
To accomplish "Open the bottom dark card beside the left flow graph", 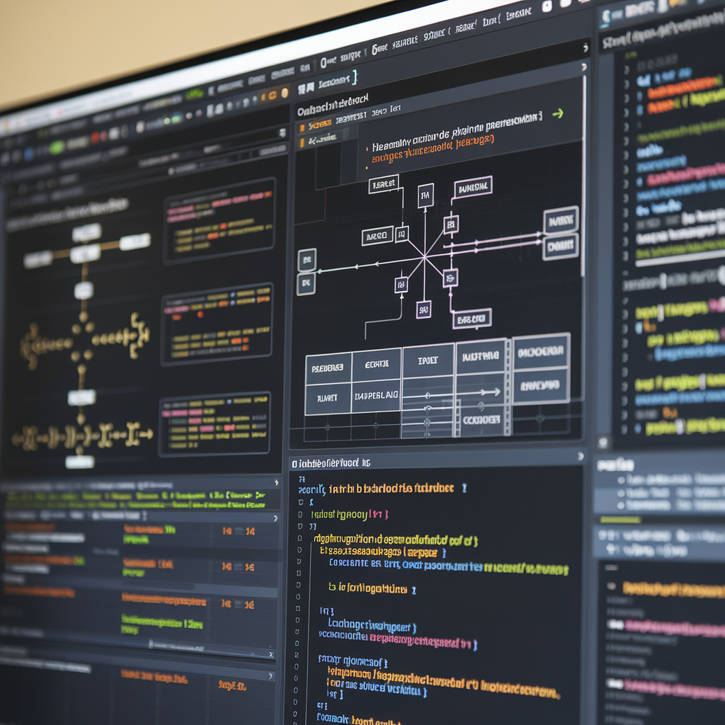I will (215, 425).
